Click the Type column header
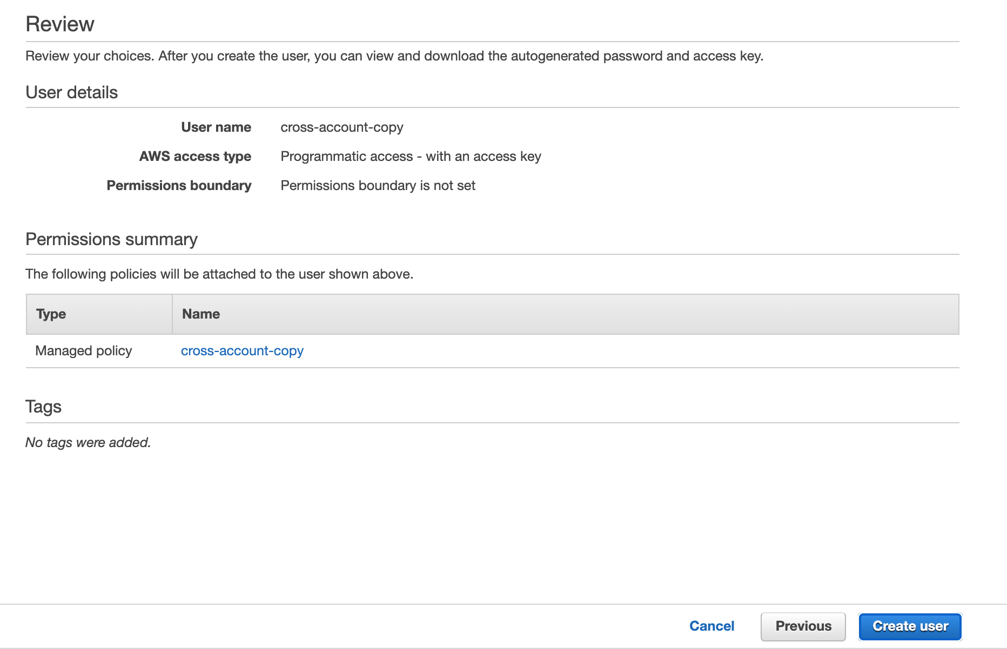This screenshot has width=1007, height=649. (51, 314)
